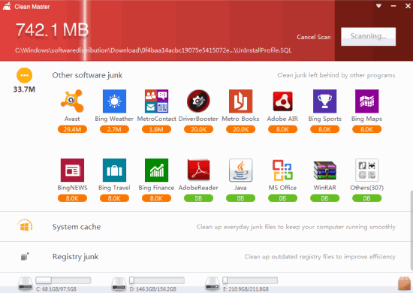413x293 pixels.
Task: Click the Avast junk icon
Action: click(72, 101)
